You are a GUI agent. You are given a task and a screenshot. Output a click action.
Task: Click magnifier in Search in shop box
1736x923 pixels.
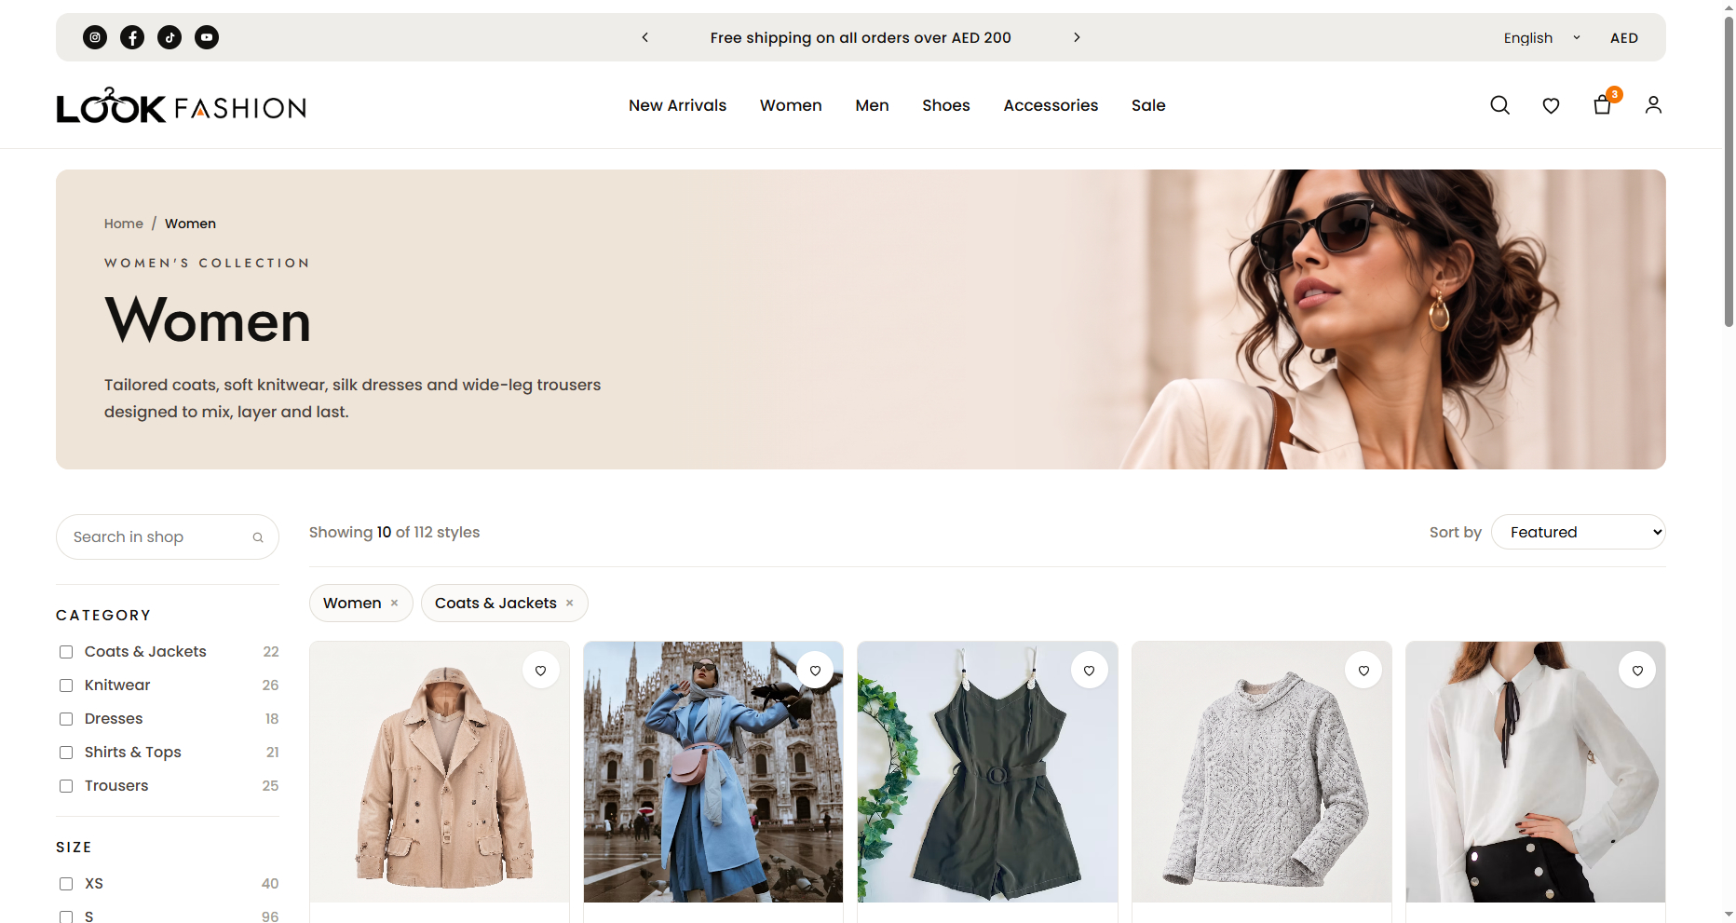click(258, 537)
